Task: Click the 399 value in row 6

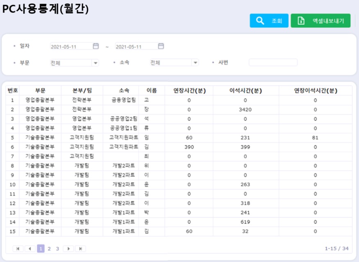Action: pyautogui.click(x=245, y=147)
